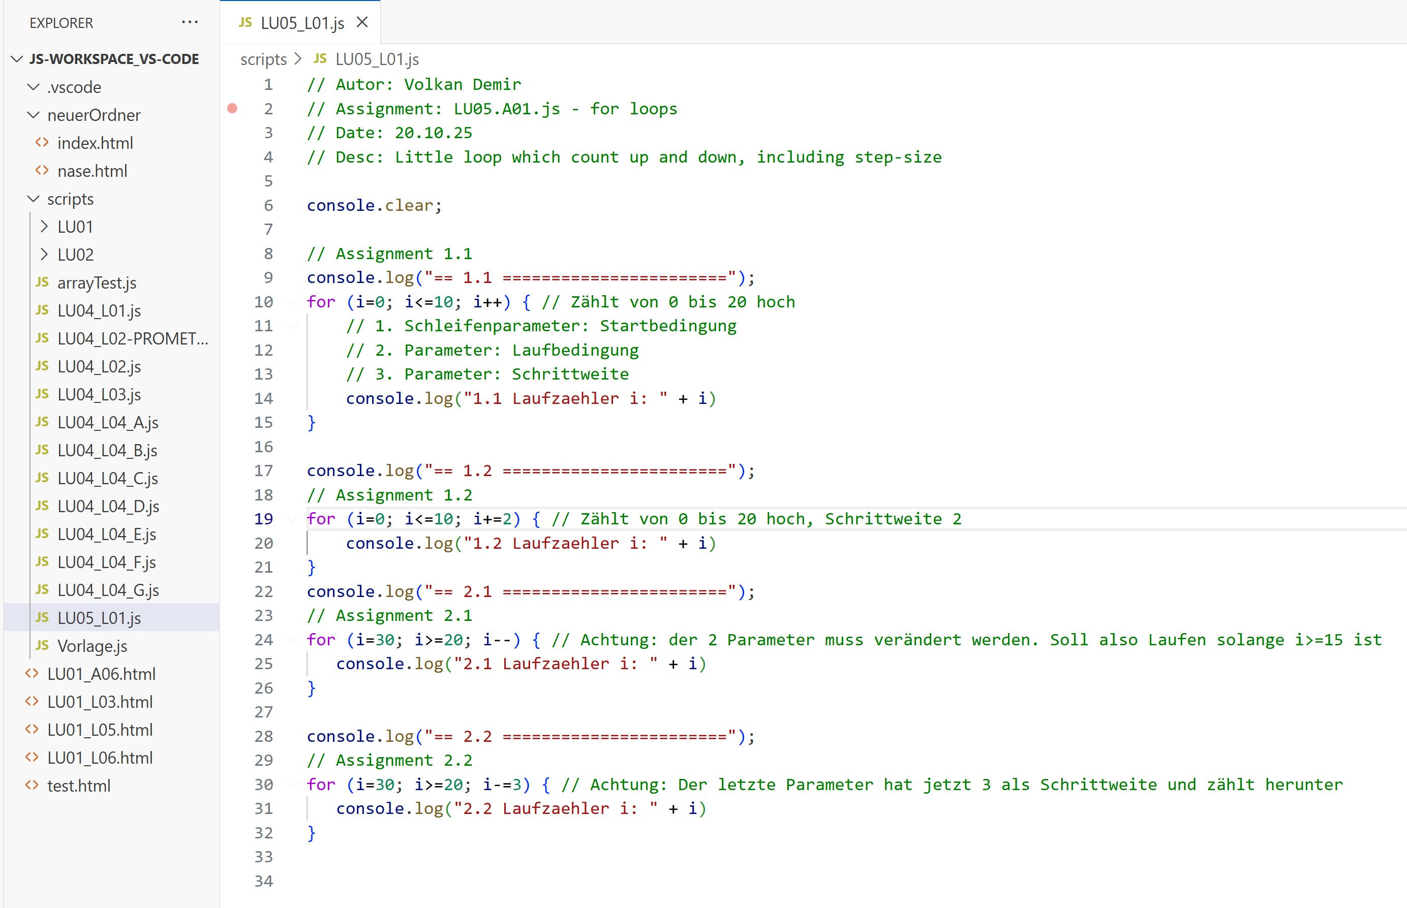1407x908 pixels.
Task: Close the LU05_L01.js editor tab
Action: point(362,22)
